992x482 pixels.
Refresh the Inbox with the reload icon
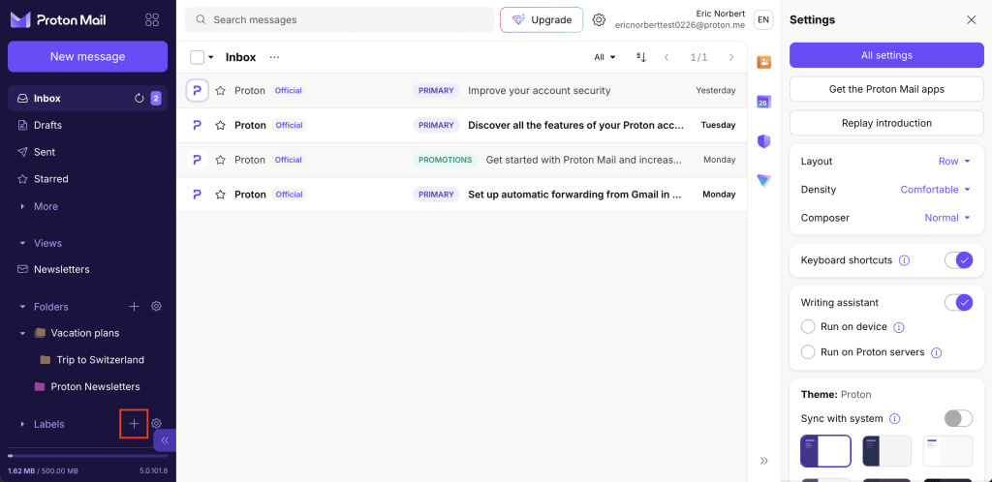click(x=139, y=98)
